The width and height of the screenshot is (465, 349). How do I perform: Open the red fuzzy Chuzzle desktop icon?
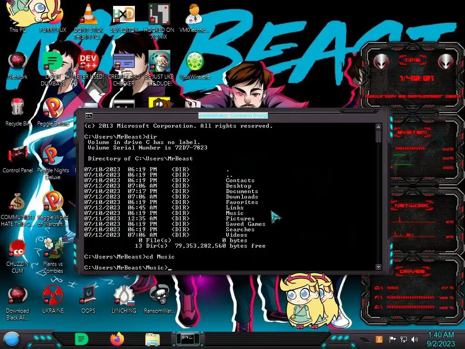(x=18, y=256)
